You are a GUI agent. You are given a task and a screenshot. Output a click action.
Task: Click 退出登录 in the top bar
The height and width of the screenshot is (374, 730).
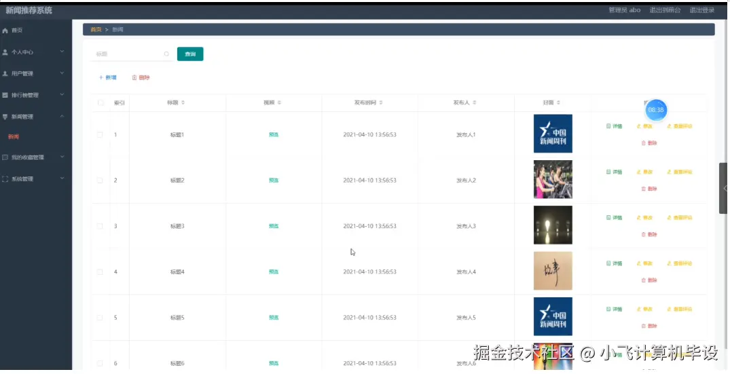coord(701,10)
